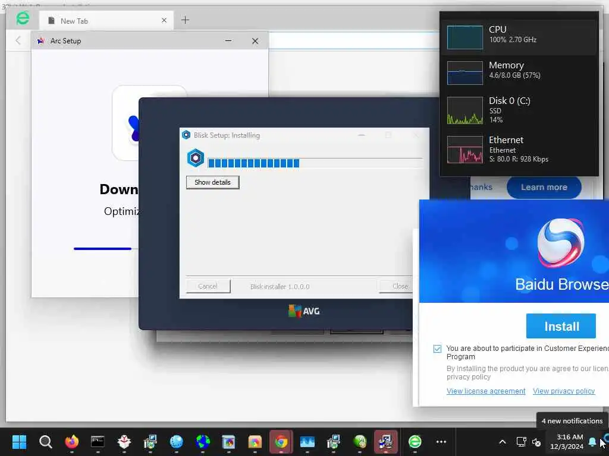
Task: Click the red-white box installer taskbar icon
Action: click(124, 441)
